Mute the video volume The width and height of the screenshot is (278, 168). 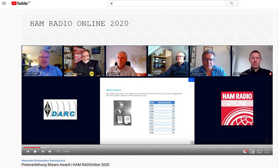point(50,152)
